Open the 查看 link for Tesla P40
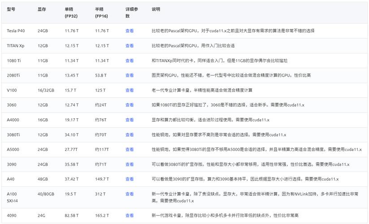Image resolution: width=369 pixels, height=224 pixels. 130,31
